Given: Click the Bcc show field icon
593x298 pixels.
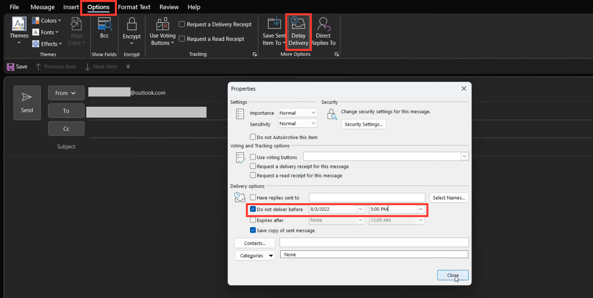Looking at the screenshot, I should 104,28.
